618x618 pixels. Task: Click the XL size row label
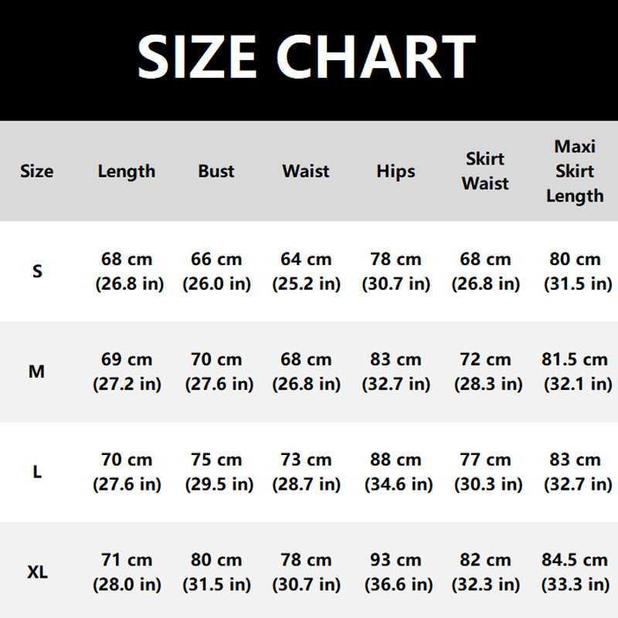[37, 572]
